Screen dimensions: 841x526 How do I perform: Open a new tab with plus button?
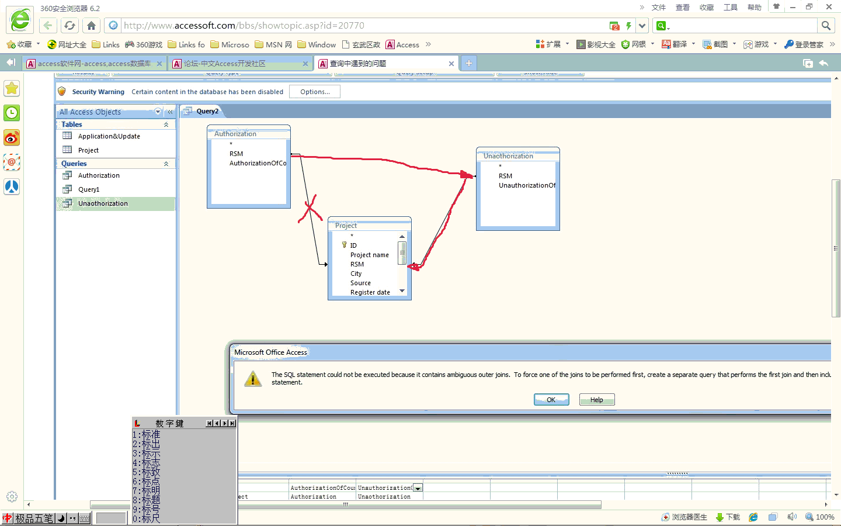pos(468,63)
